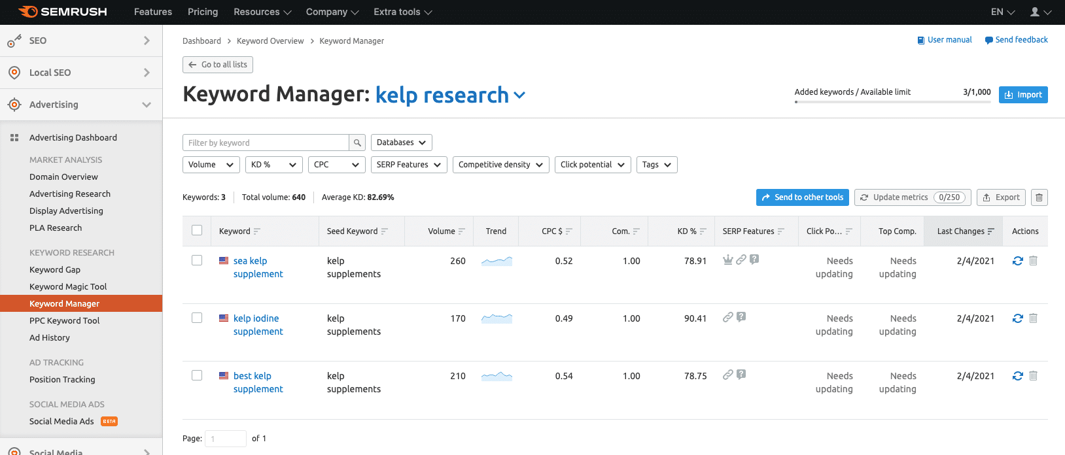Click question SERP feature for kelp iodine supplement
The width and height of the screenshot is (1065, 455).
coord(741,317)
